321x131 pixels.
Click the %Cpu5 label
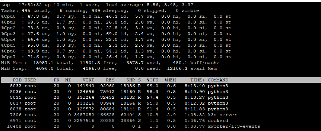[x=8, y=45]
